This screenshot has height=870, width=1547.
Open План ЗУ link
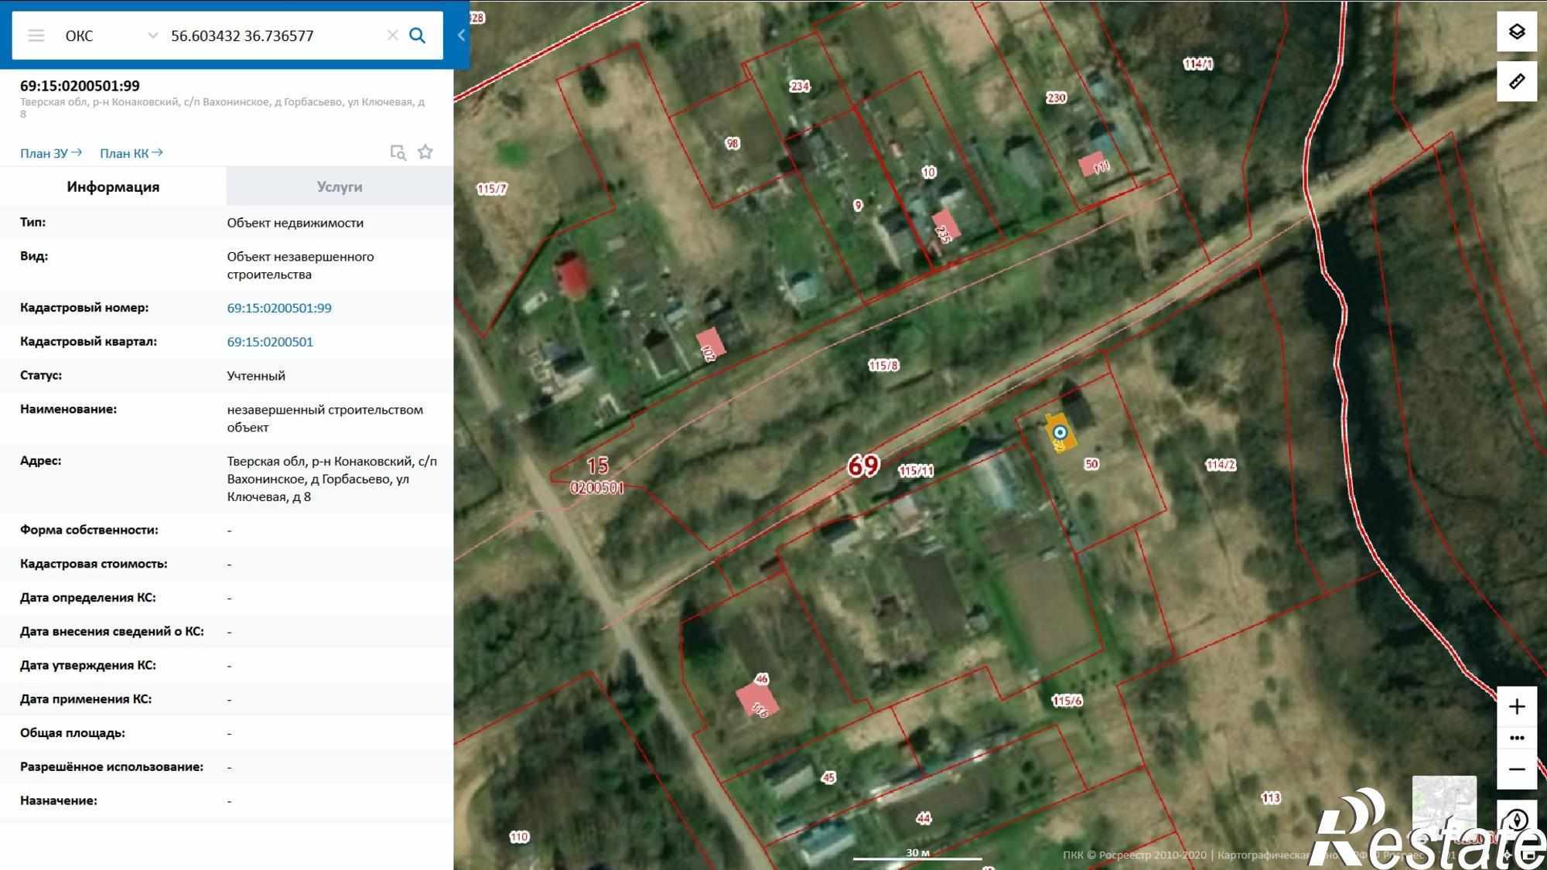pyautogui.click(x=51, y=153)
